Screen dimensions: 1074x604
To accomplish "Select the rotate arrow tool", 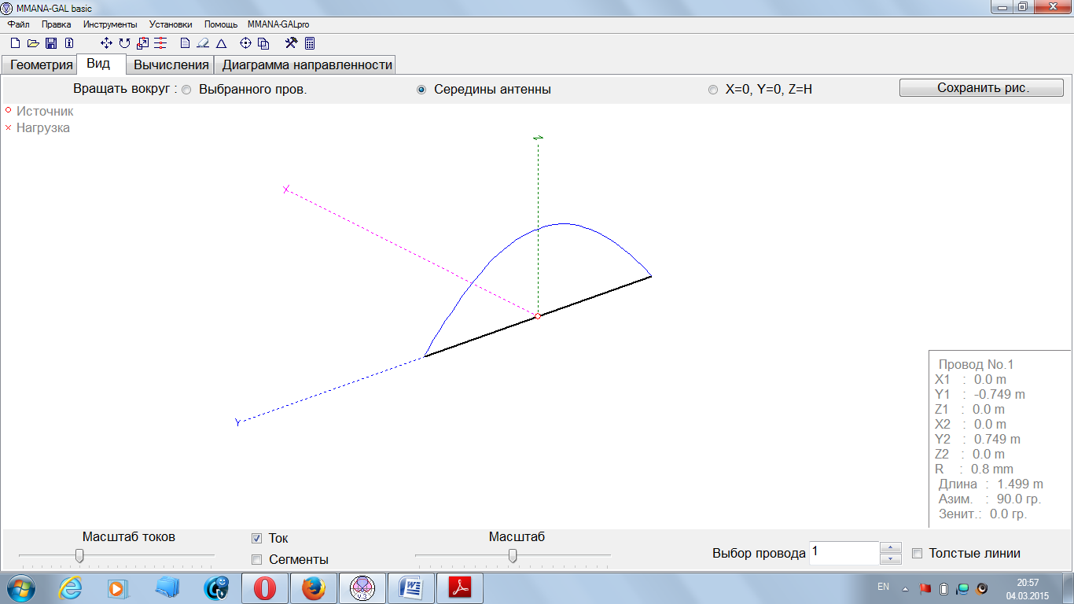I will 124,43.
